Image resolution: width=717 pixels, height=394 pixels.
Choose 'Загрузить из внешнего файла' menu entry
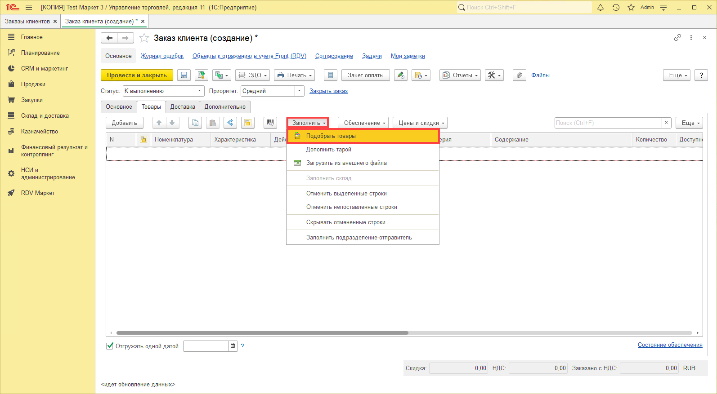(x=346, y=163)
